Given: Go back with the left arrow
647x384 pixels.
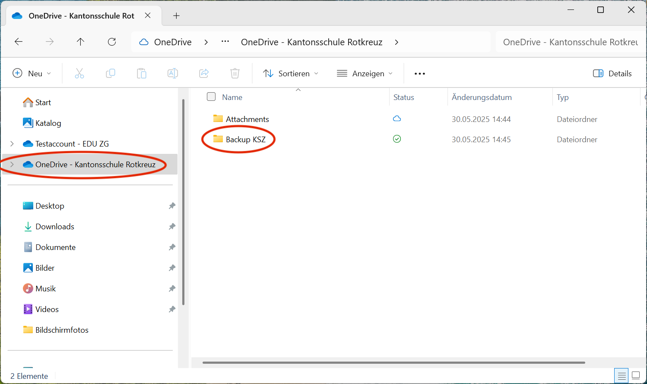Looking at the screenshot, I should coord(19,42).
